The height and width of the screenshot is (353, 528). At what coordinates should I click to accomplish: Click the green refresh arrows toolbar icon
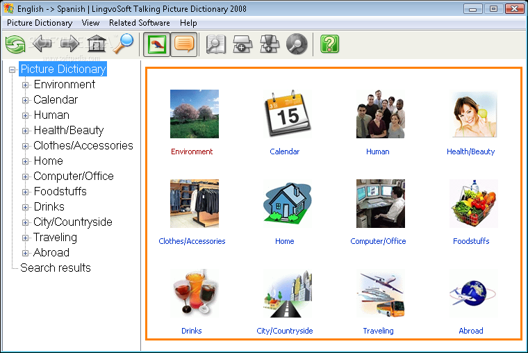[x=15, y=44]
